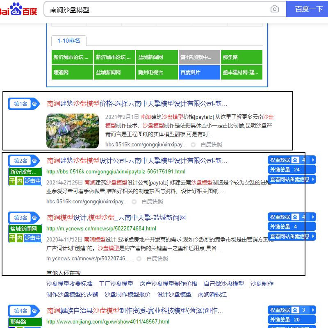Open related search 沙盘模型收费标准
The height and width of the screenshot is (328, 328).
coord(69,284)
